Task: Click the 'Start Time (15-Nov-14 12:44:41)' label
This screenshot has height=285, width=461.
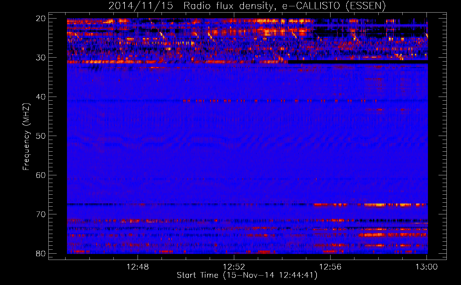Action: [247, 275]
